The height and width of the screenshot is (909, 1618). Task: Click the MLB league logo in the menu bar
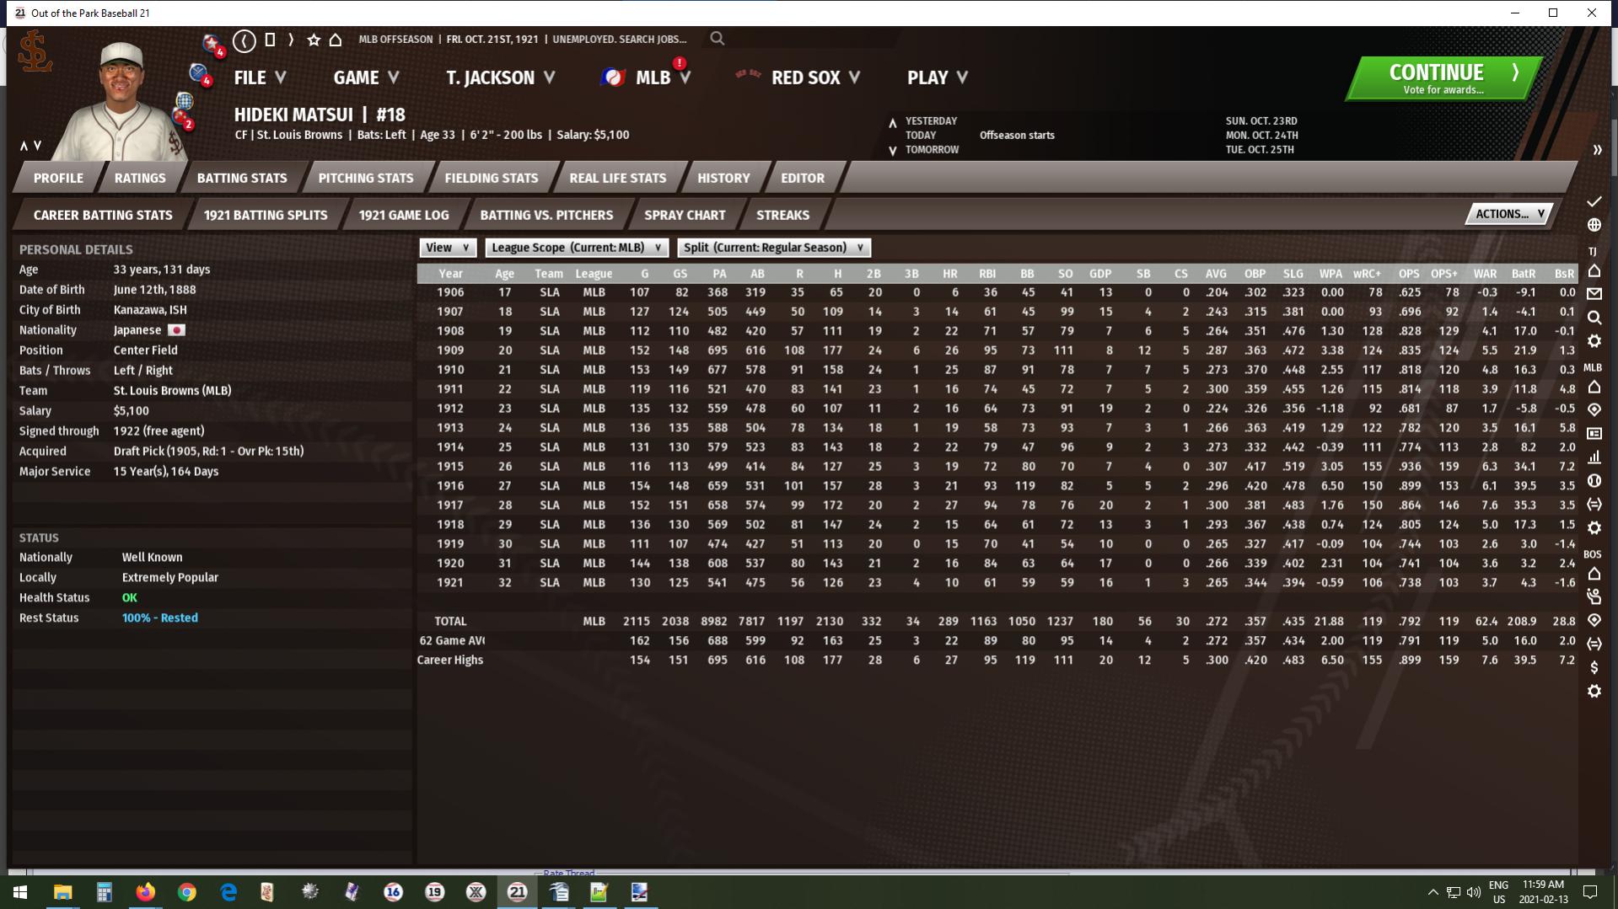click(613, 78)
